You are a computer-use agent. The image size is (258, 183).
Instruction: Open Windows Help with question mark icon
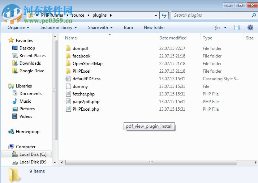pos(250,27)
